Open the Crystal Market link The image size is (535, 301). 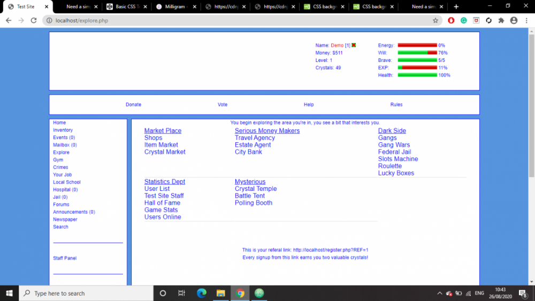point(165,152)
